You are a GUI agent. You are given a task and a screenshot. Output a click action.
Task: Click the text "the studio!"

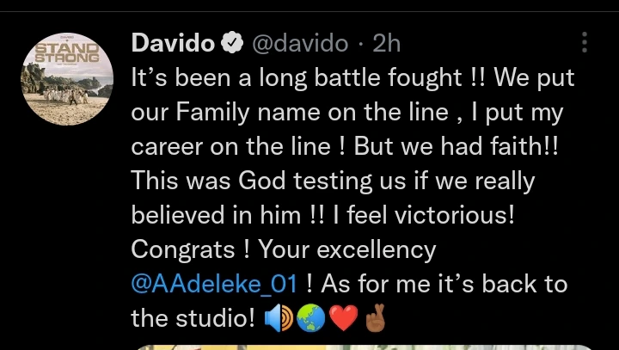pyautogui.click(x=193, y=319)
